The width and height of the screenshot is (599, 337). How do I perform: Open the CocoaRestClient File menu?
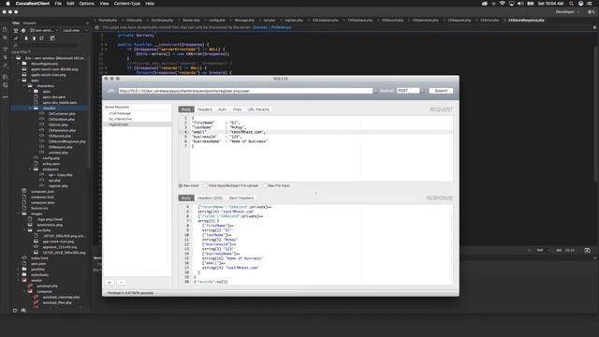click(x=58, y=4)
